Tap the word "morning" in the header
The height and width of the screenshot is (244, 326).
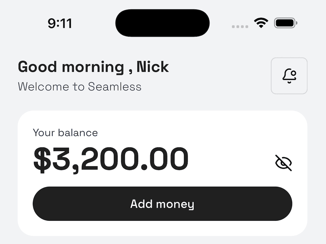tap(93, 67)
